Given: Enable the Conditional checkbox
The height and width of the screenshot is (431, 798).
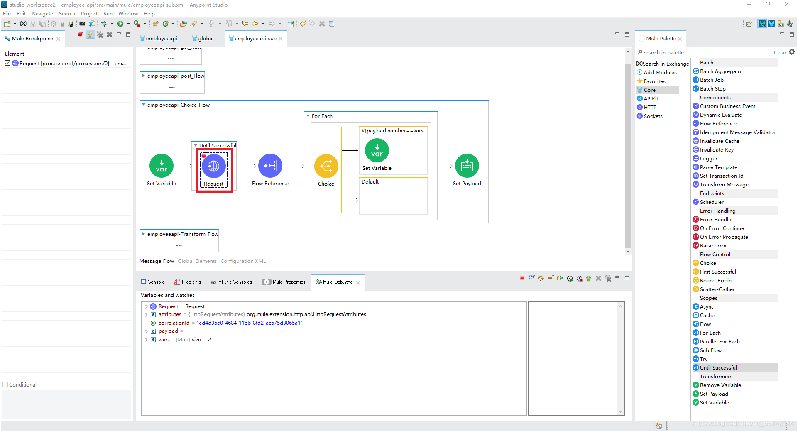Looking at the screenshot, I should pyautogui.click(x=5, y=385).
